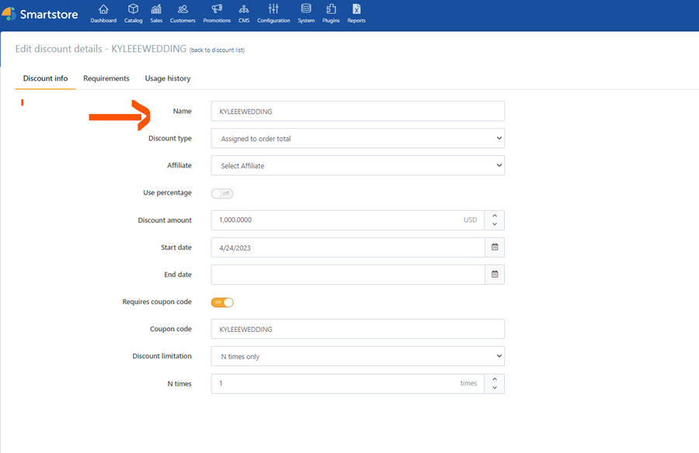699x453 pixels.
Task: Increase the Discount amount with up arrow
Action: (x=495, y=216)
